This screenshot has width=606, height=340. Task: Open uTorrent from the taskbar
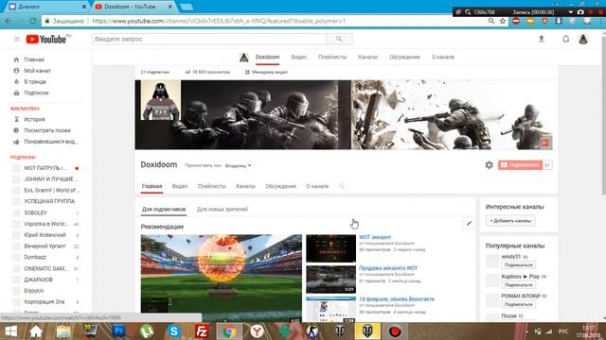[x=147, y=331]
